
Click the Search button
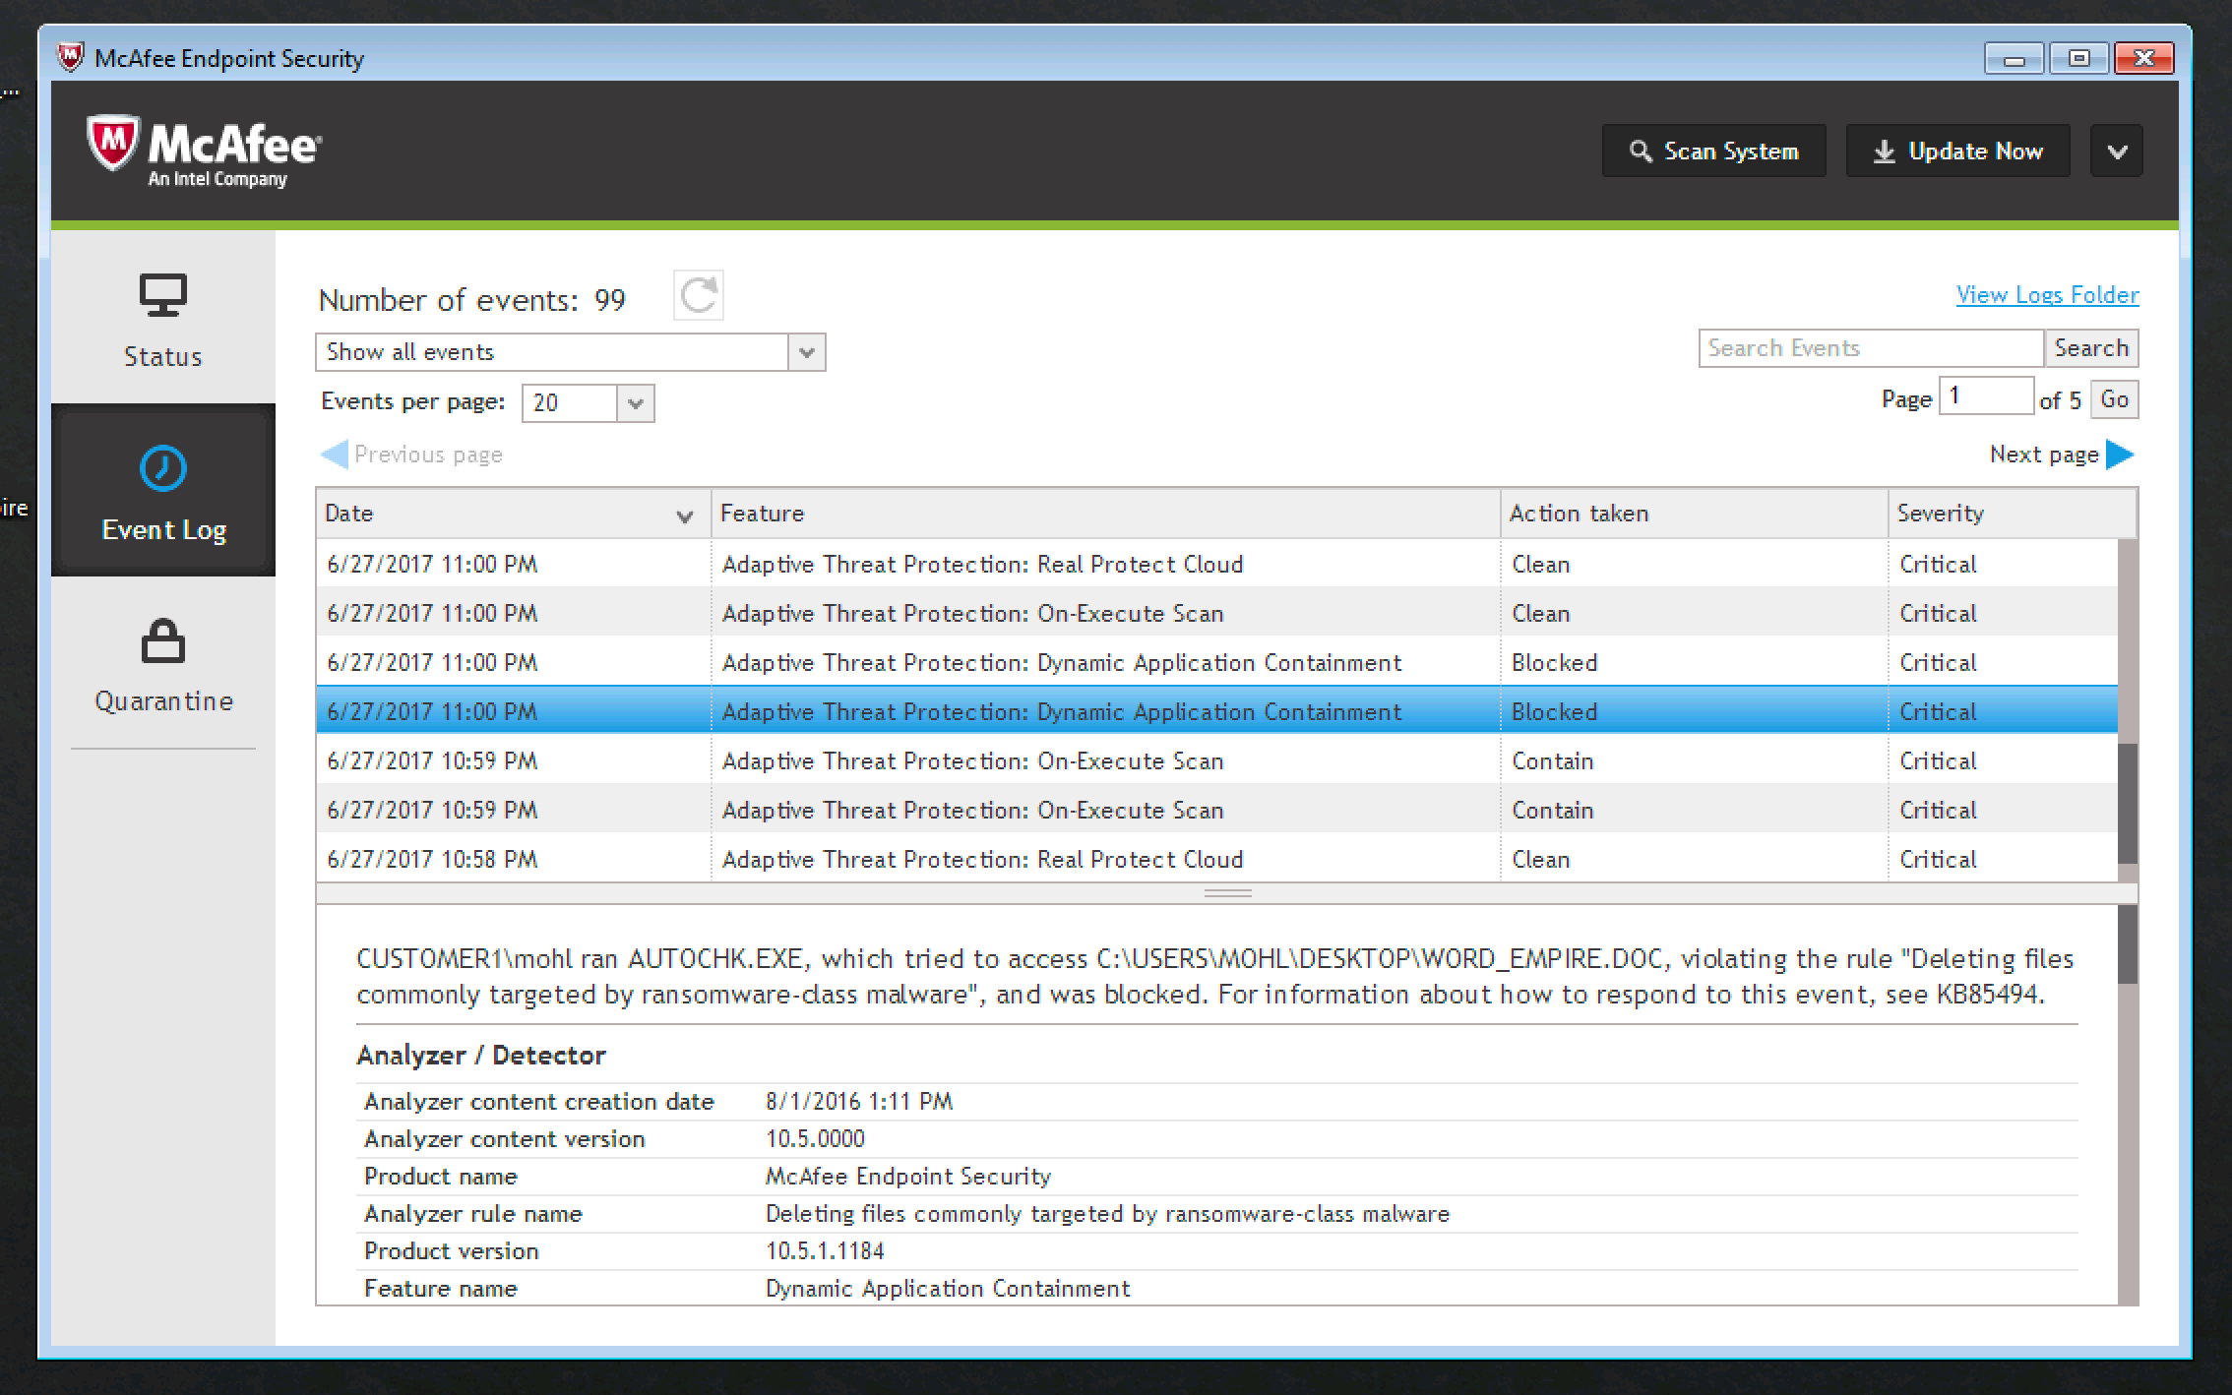pyautogui.click(x=2090, y=348)
